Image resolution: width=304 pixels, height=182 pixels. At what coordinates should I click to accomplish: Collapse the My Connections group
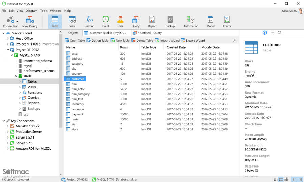click(3, 121)
